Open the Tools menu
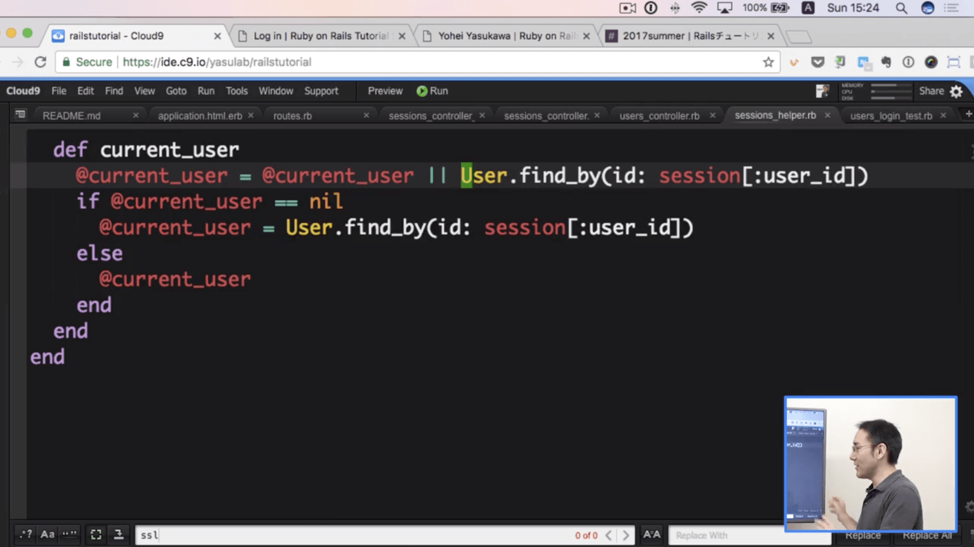Screen dimensions: 974x547 [x=237, y=91]
